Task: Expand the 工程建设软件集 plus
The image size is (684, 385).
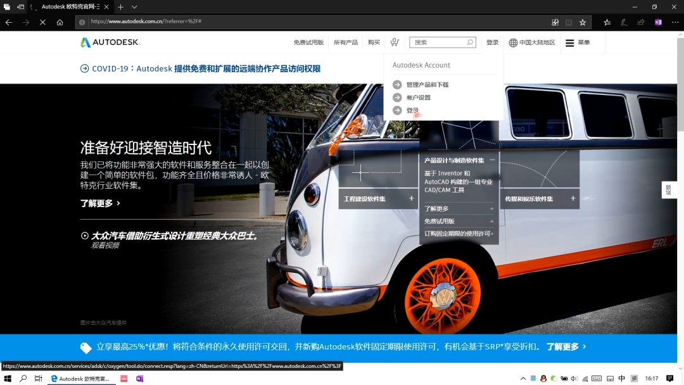Action: click(x=411, y=198)
